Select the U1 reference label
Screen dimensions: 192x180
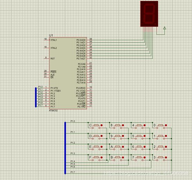pos(51,35)
